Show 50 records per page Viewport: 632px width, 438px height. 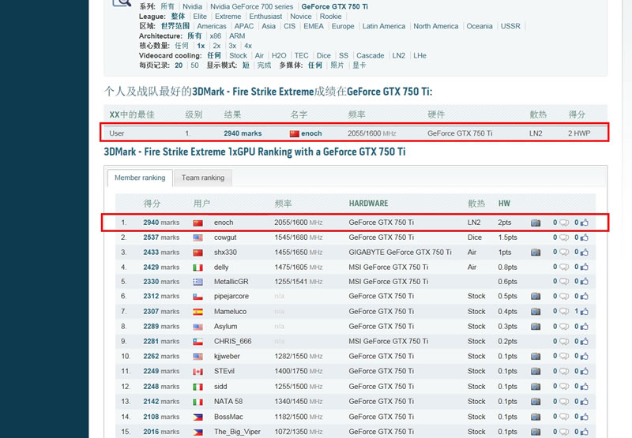click(194, 66)
